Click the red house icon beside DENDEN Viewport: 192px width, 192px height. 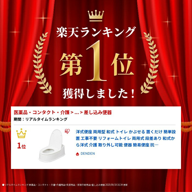pyautogui.click(x=77, y=154)
